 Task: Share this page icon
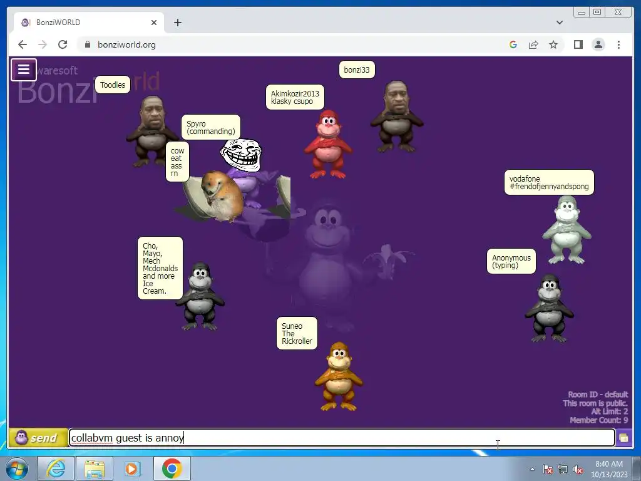click(533, 44)
